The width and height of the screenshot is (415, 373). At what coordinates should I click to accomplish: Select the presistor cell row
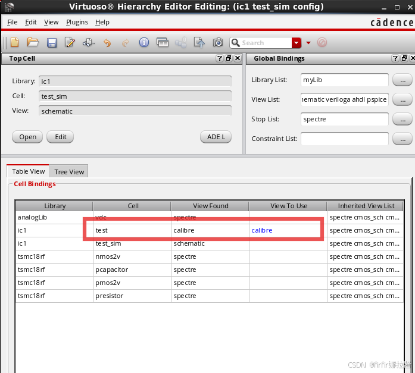pyautogui.click(x=132, y=296)
